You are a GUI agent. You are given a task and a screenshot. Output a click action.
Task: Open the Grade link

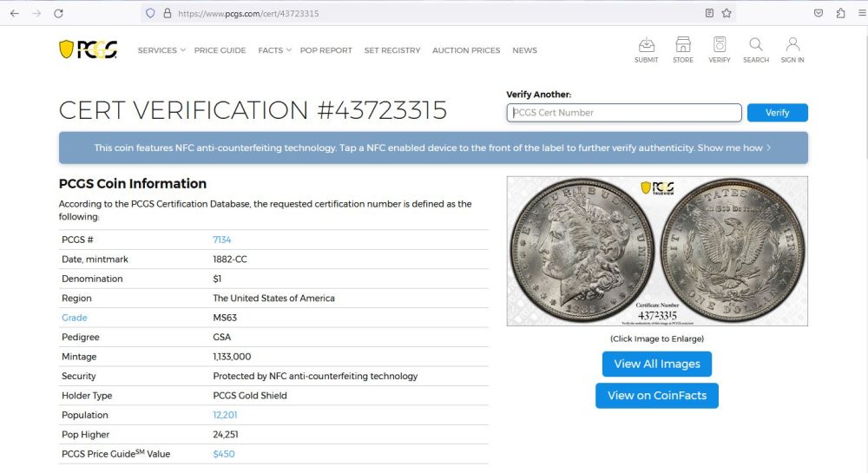point(74,318)
